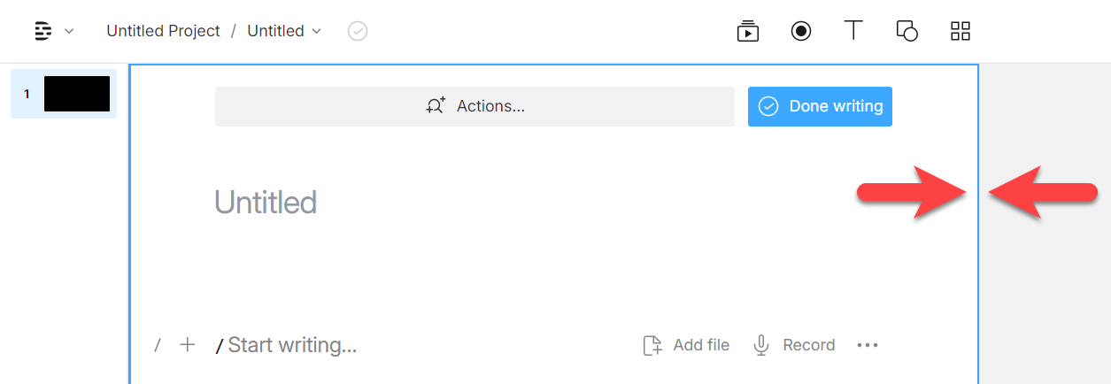Click the slash command icon

(158, 345)
